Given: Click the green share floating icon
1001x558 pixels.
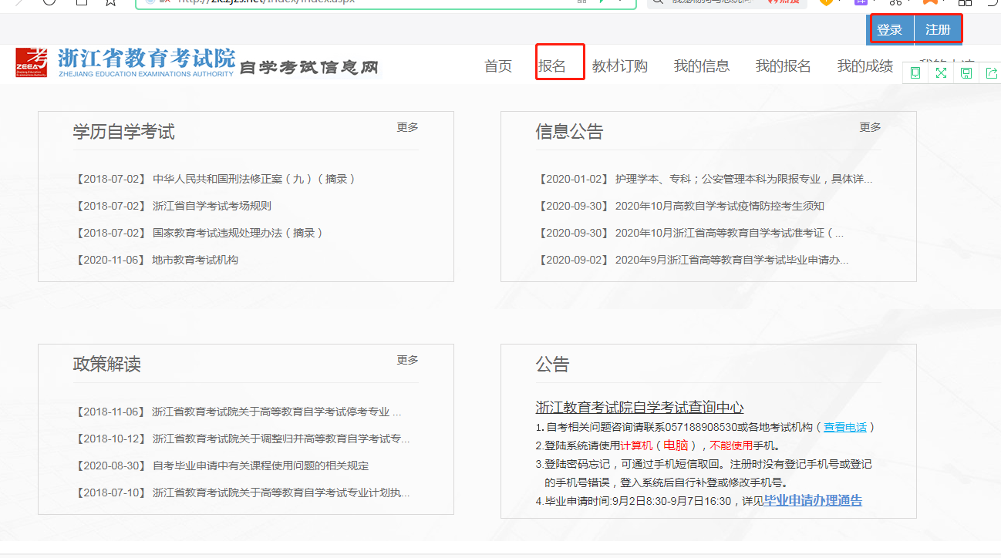Looking at the screenshot, I should (991, 73).
